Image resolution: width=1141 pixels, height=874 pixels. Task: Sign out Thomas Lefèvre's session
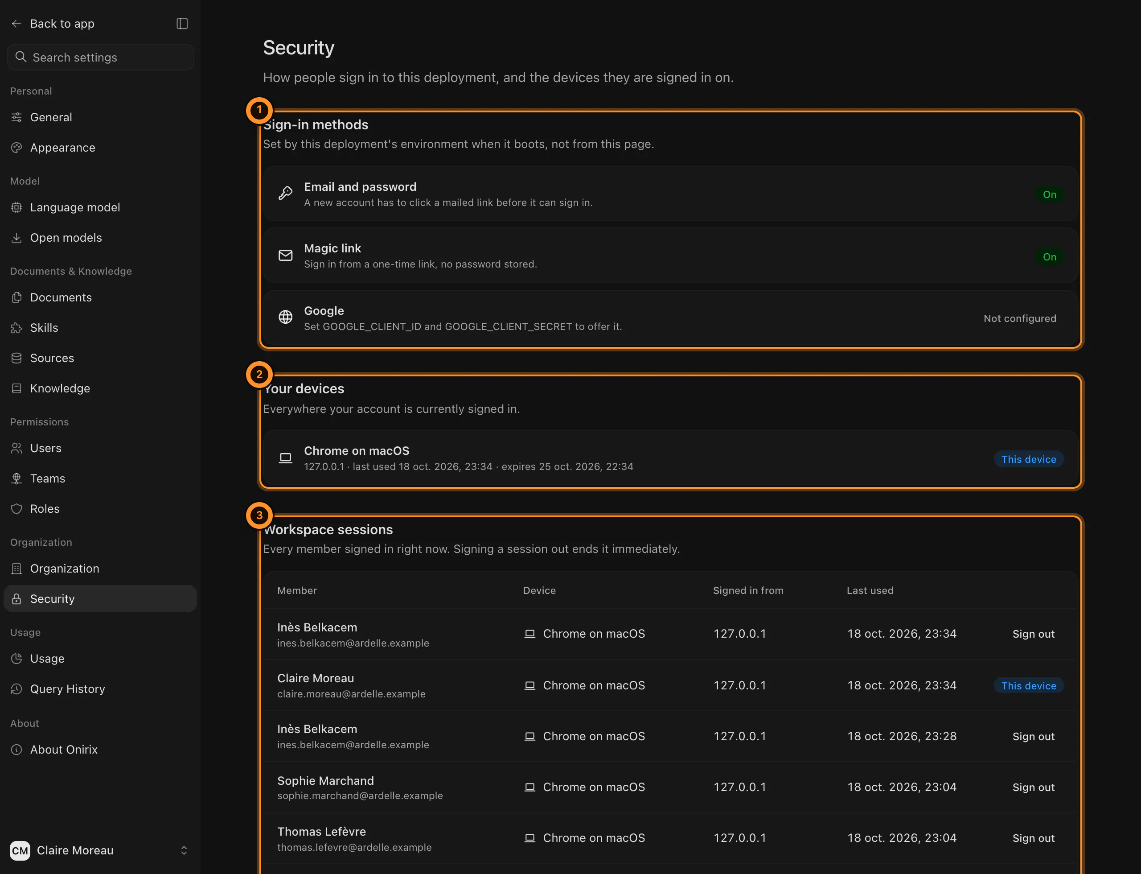1033,838
